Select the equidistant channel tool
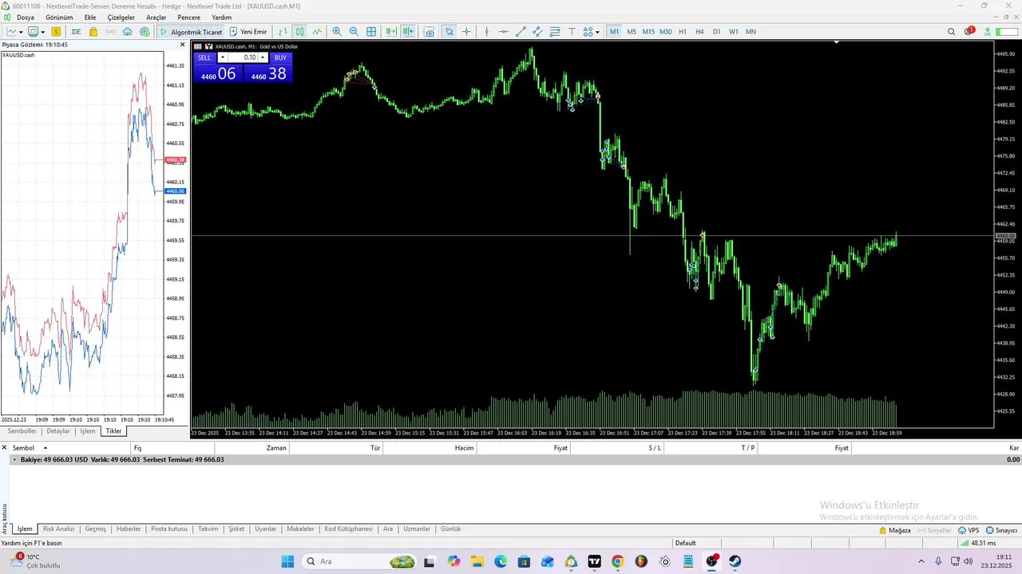Screen dimensions: 1022x574 (x=537, y=32)
